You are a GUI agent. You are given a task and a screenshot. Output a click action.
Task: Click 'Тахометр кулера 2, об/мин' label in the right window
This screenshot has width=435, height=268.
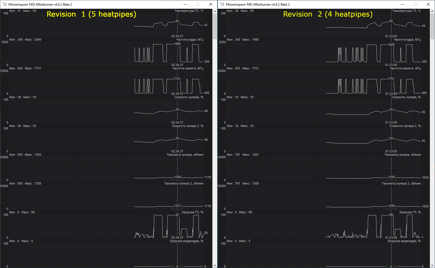[401, 183]
